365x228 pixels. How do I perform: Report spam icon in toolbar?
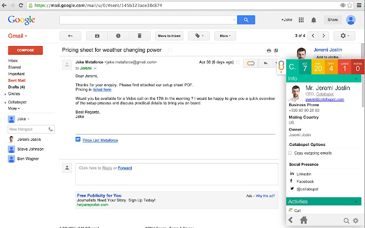118,36
